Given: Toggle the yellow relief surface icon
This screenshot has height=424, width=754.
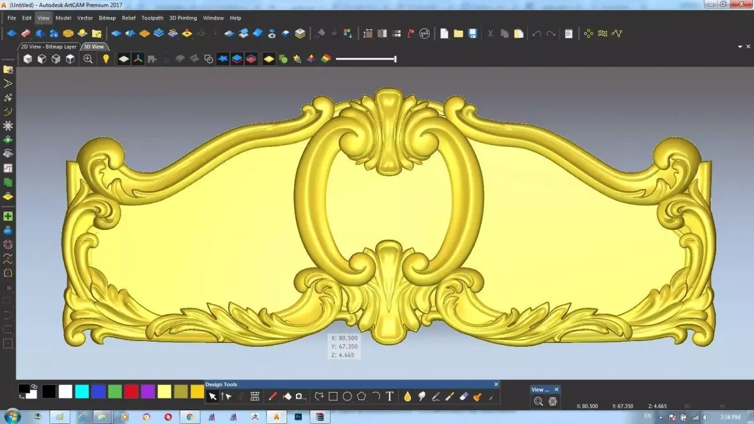Looking at the screenshot, I should pos(268,59).
